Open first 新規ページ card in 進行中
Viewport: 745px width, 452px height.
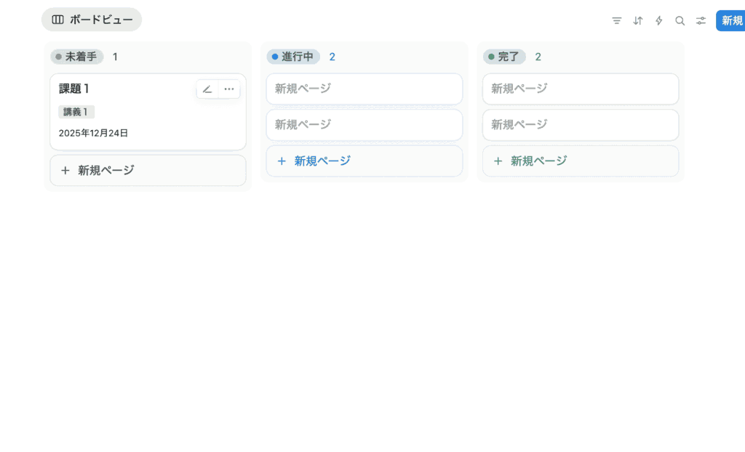coord(364,89)
